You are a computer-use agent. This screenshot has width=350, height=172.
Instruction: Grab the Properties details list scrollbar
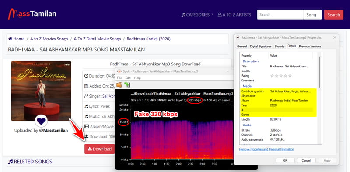[x=319, y=72]
